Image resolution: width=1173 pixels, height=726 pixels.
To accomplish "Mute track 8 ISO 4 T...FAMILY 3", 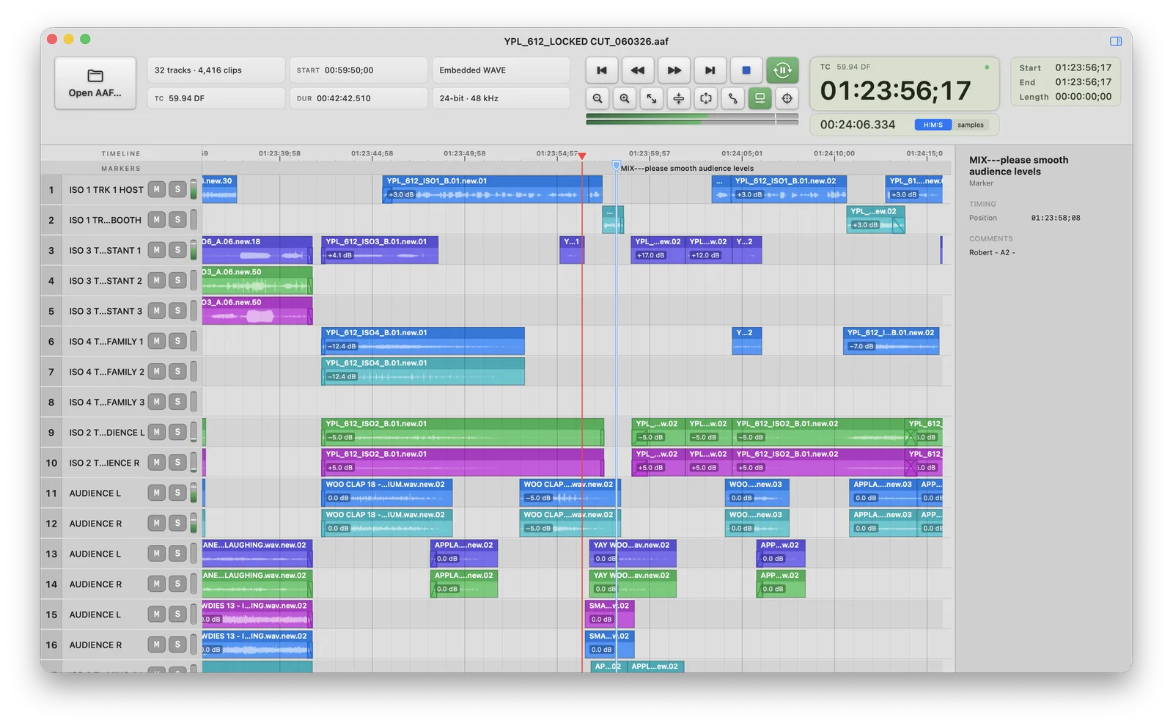I will pyautogui.click(x=156, y=402).
